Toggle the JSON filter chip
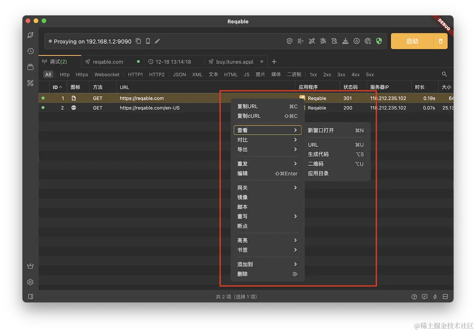The height and width of the screenshot is (332, 476). click(180, 74)
